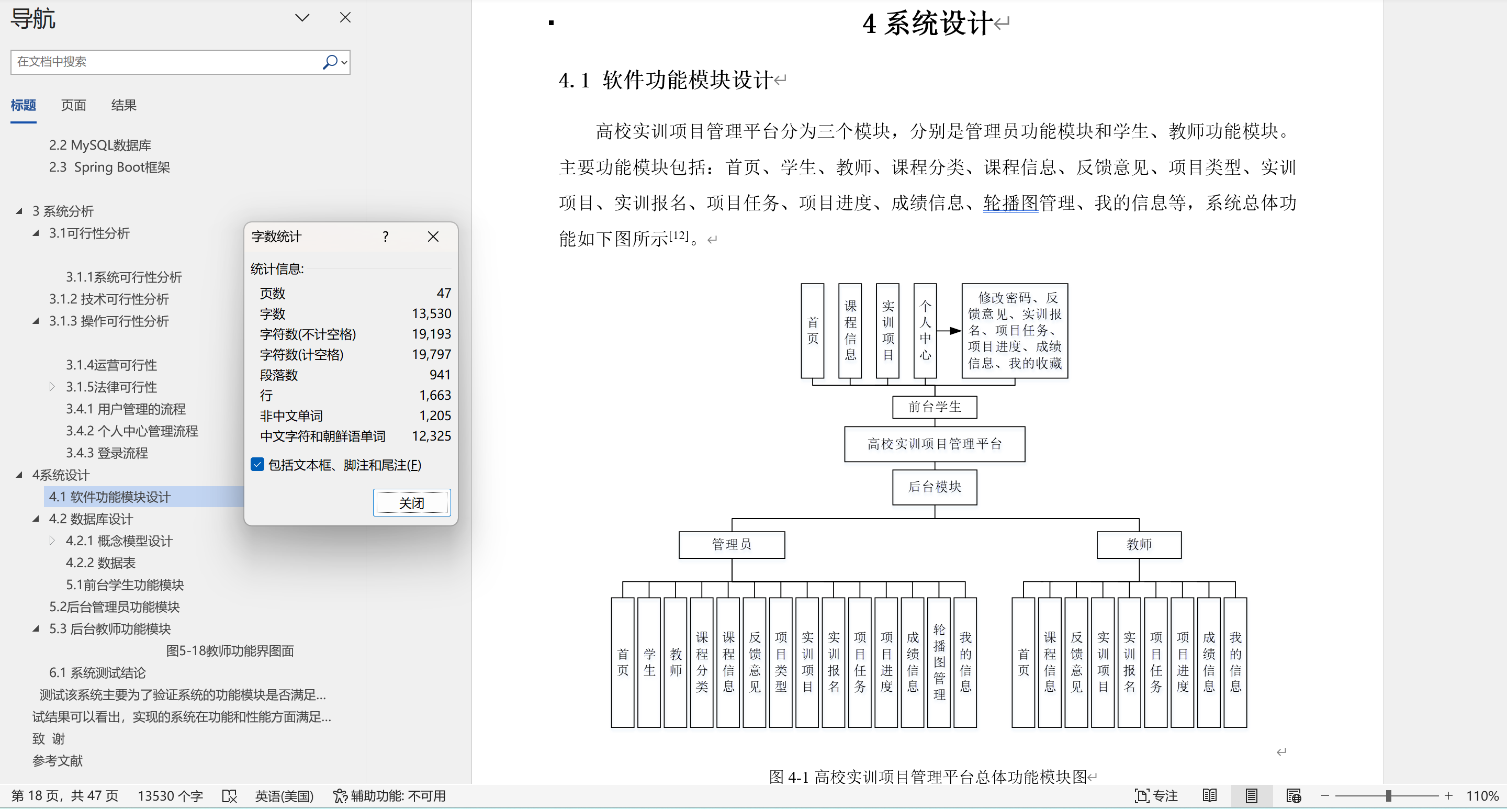Switch to the 结果 tab
1507x809 pixels.
point(123,105)
